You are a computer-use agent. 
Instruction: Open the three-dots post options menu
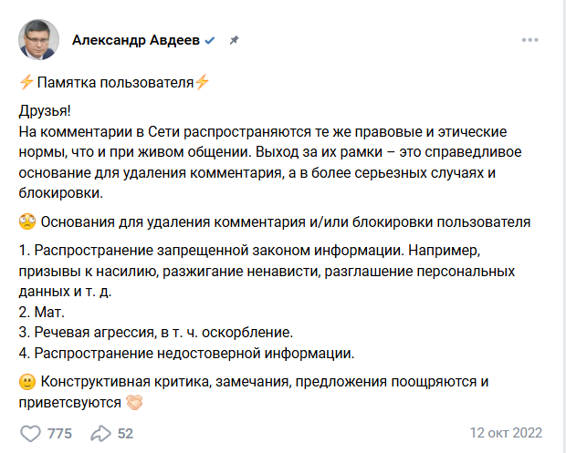pos(529,40)
